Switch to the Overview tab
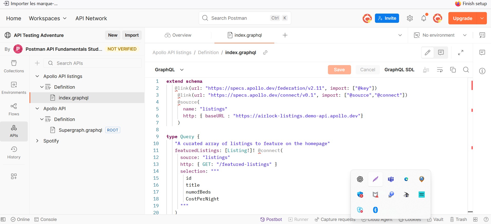Screen dimensions: 491x224 click(x=178, y=35)
